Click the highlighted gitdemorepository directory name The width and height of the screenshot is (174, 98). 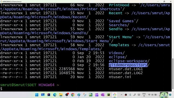tap(128, 65)
